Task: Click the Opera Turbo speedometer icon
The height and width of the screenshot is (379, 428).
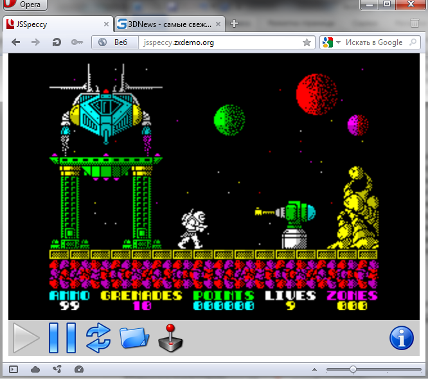Action: point(78,369)
